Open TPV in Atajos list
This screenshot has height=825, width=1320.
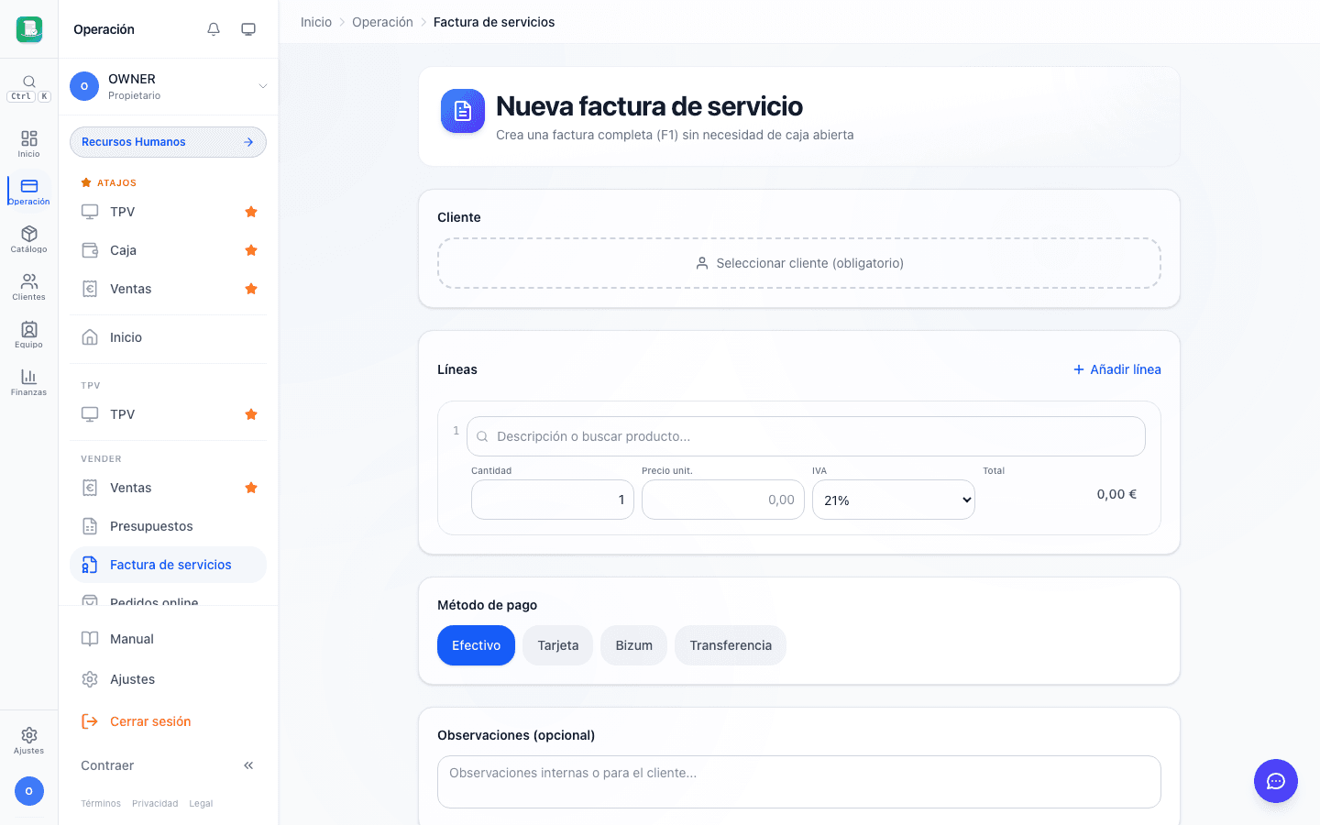(168, 212)
